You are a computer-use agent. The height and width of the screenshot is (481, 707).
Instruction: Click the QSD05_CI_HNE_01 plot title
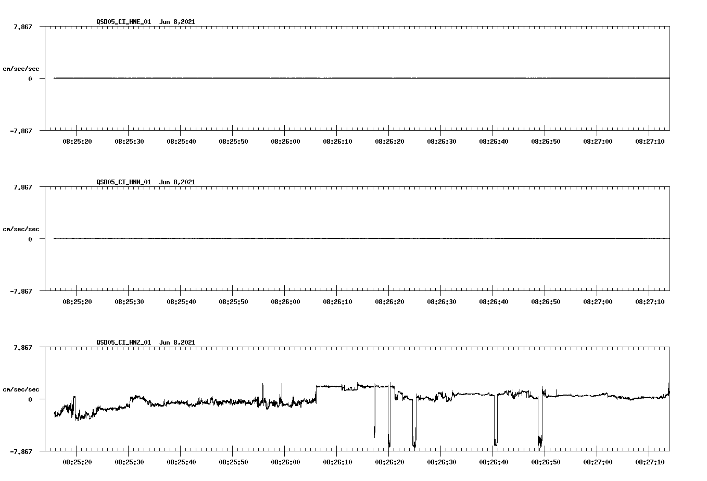click(146, 22)
